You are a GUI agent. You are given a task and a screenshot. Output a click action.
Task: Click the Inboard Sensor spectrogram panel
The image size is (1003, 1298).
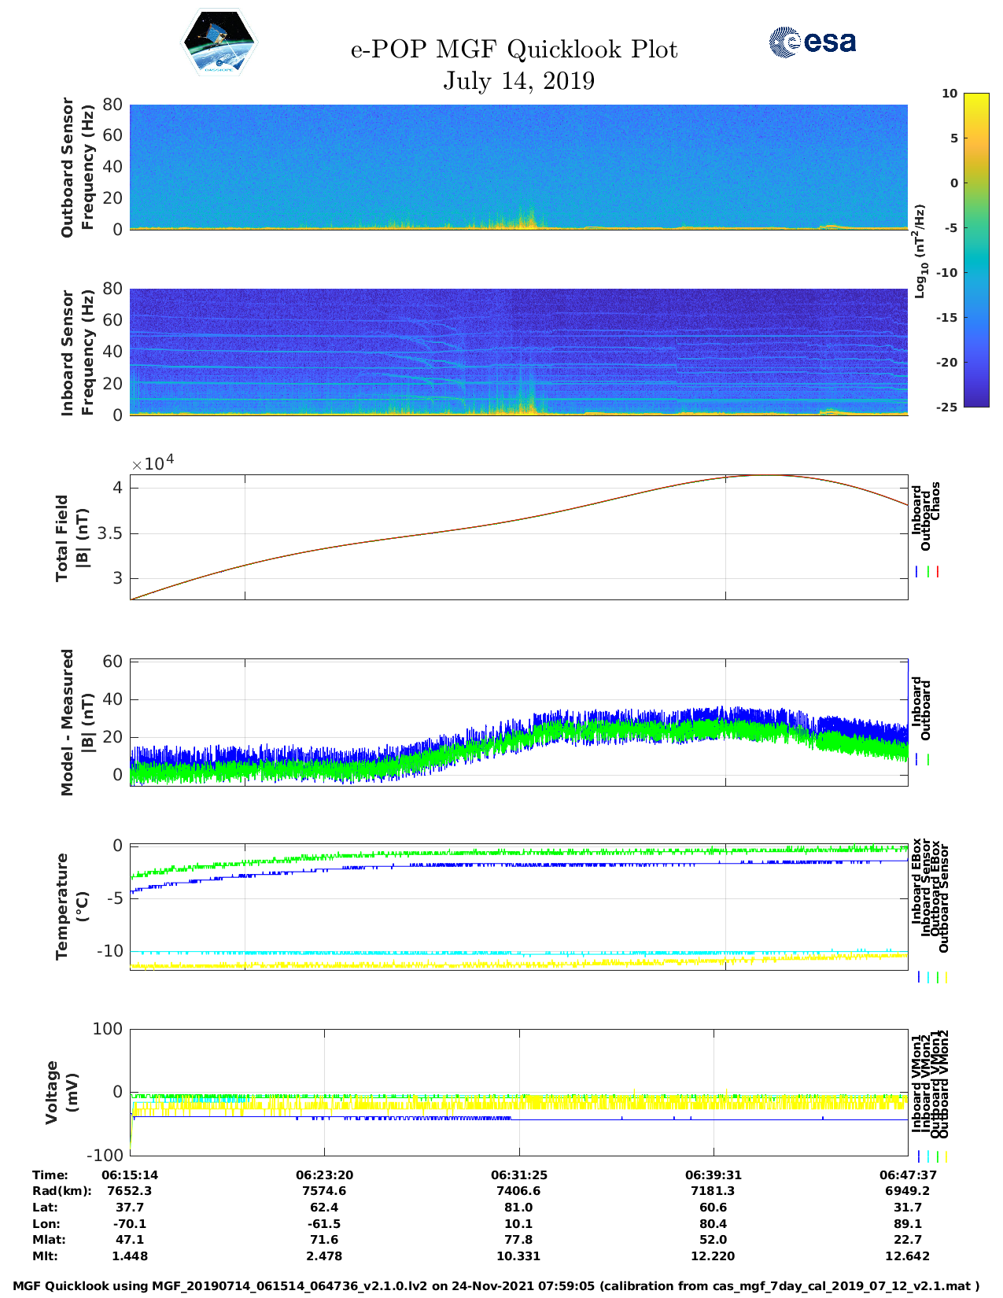[518, 352]
